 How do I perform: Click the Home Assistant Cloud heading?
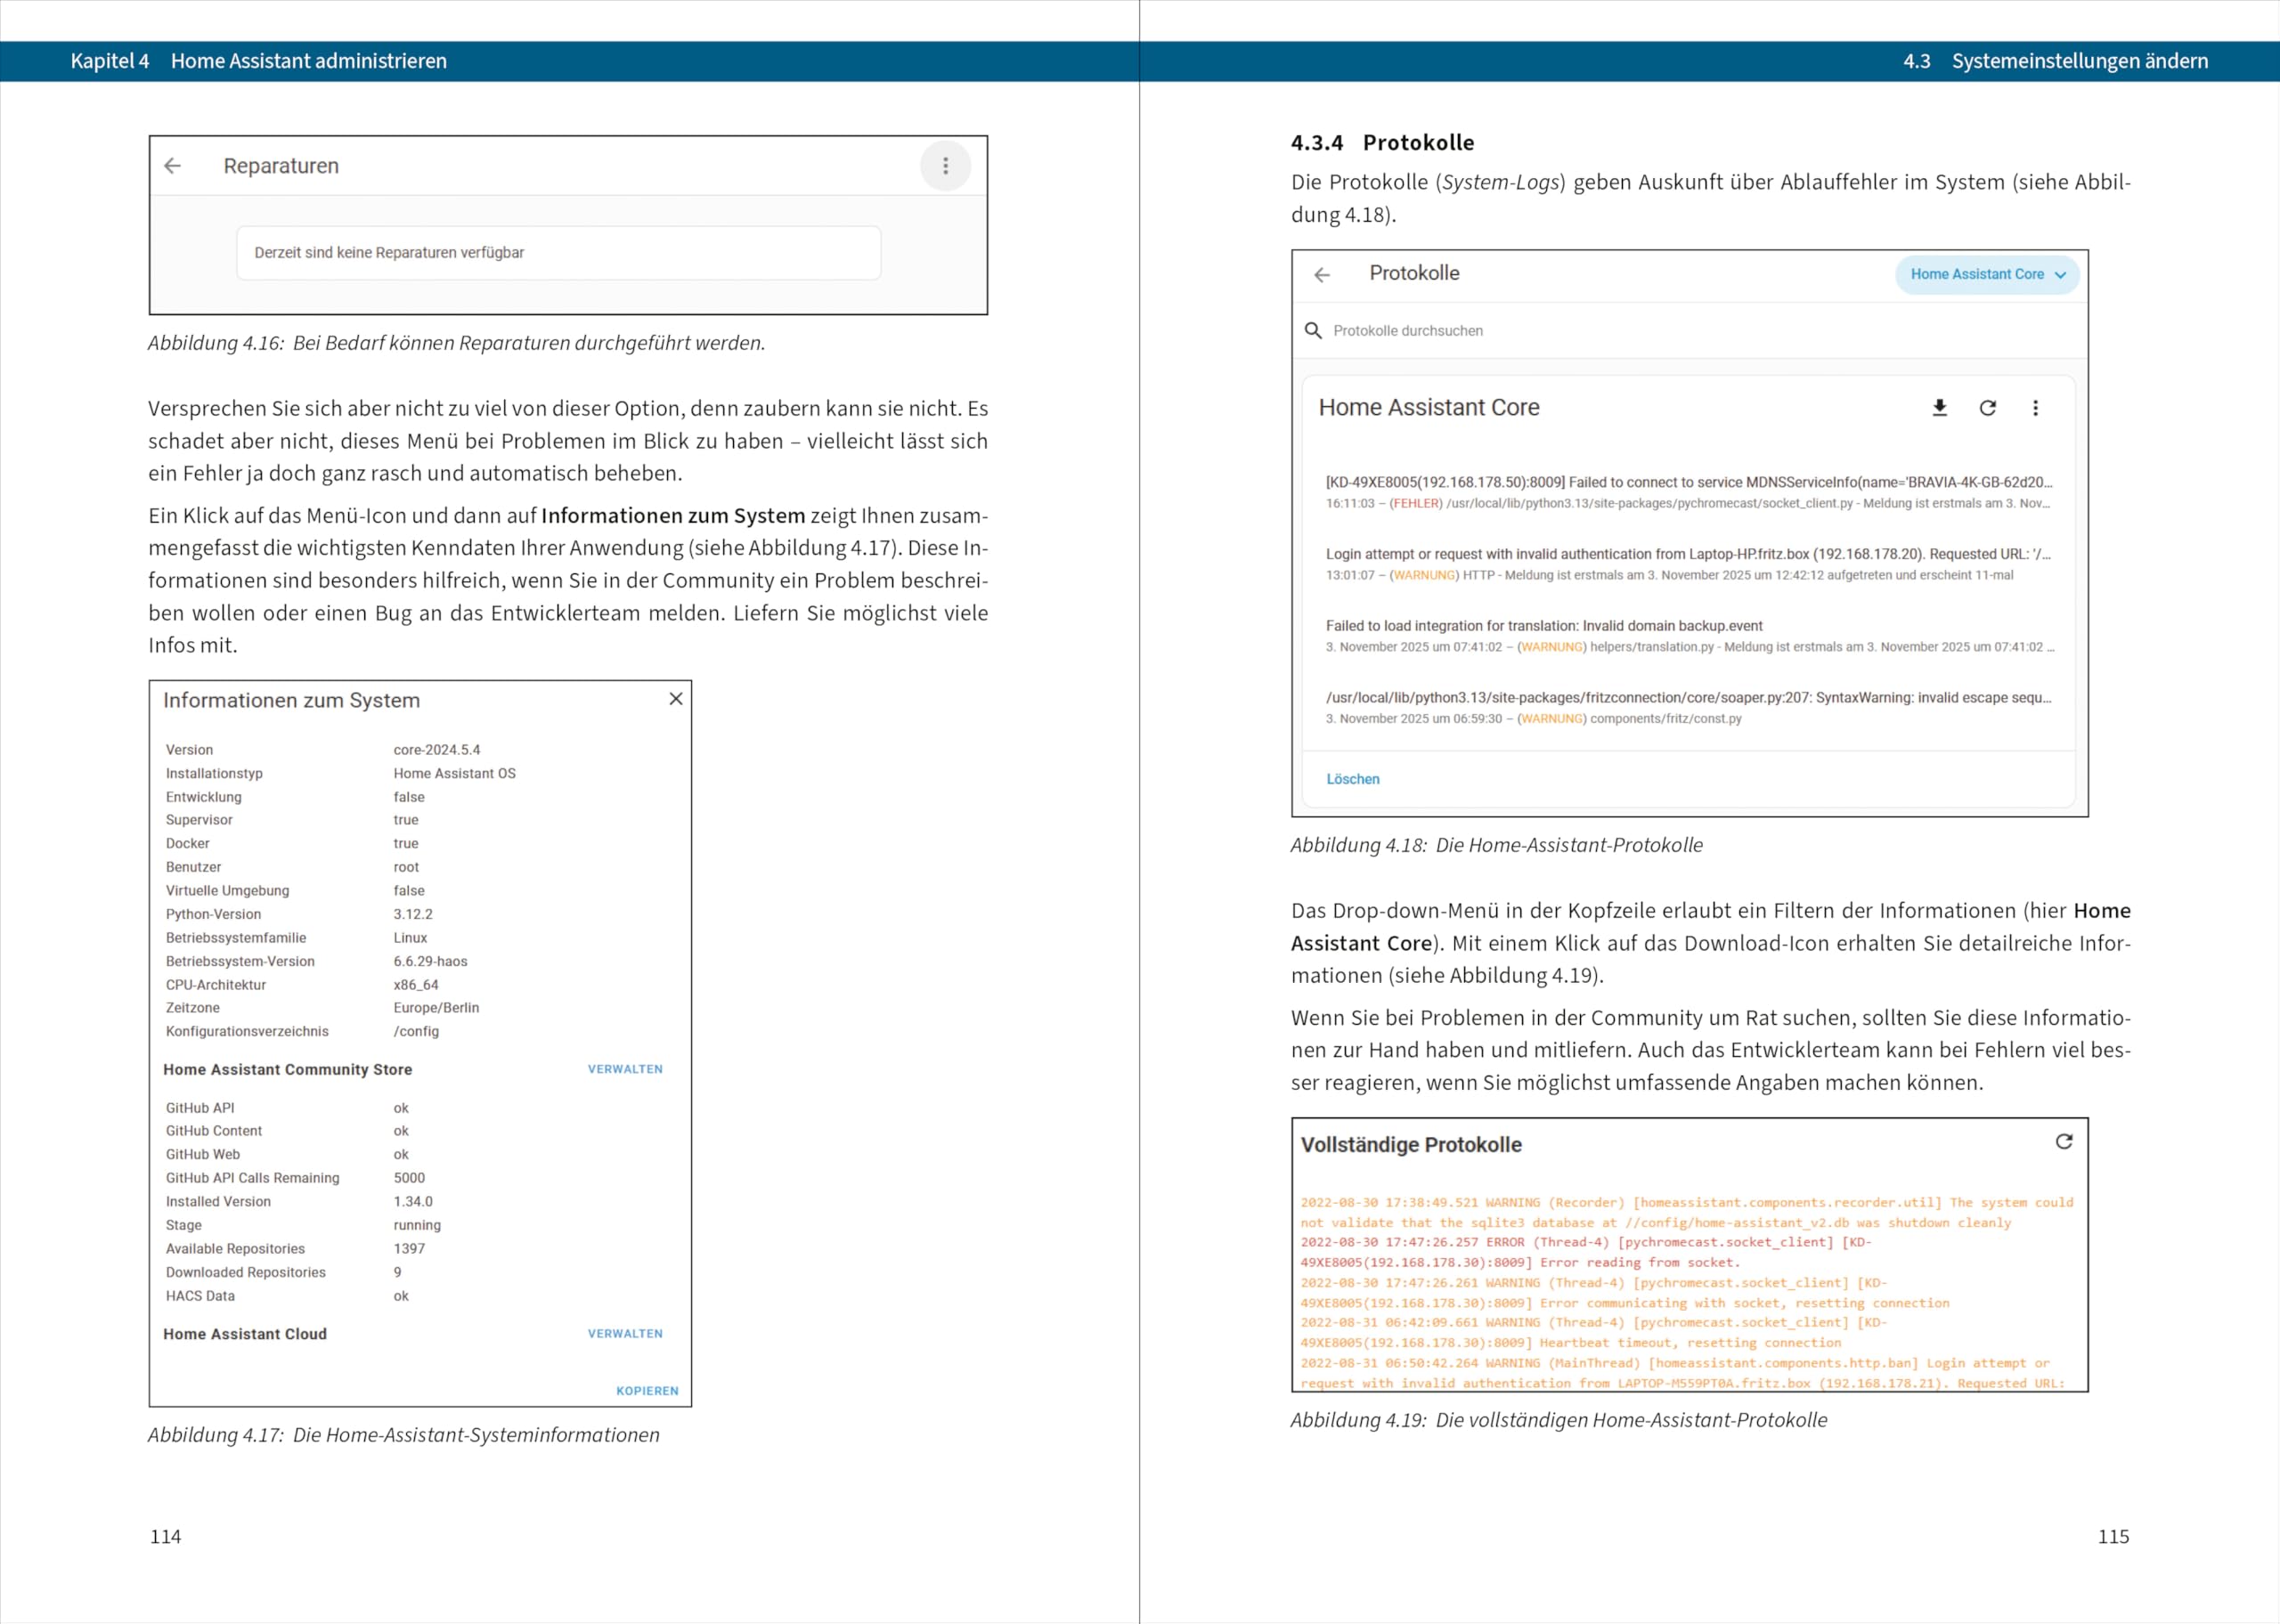pos(245,1334)
